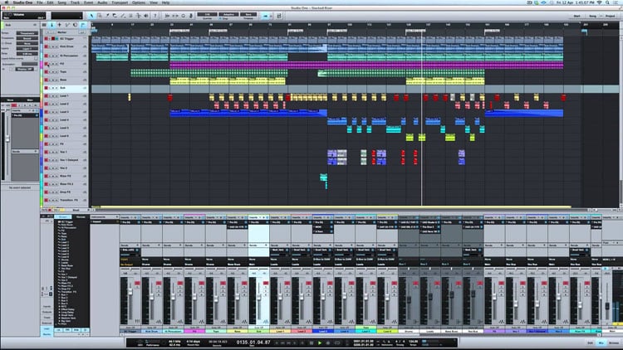Click Stop in the transport bar

click(311, 343)
